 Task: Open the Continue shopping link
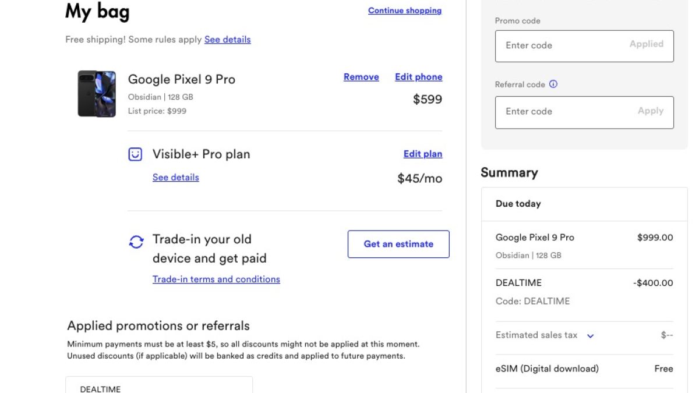pos(405,10)
